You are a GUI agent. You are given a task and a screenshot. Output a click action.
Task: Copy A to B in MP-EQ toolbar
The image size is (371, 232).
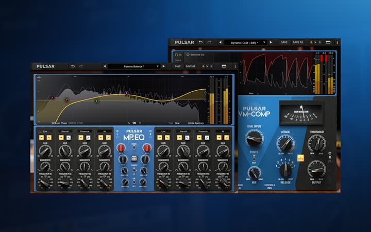(x=207, y=67)
